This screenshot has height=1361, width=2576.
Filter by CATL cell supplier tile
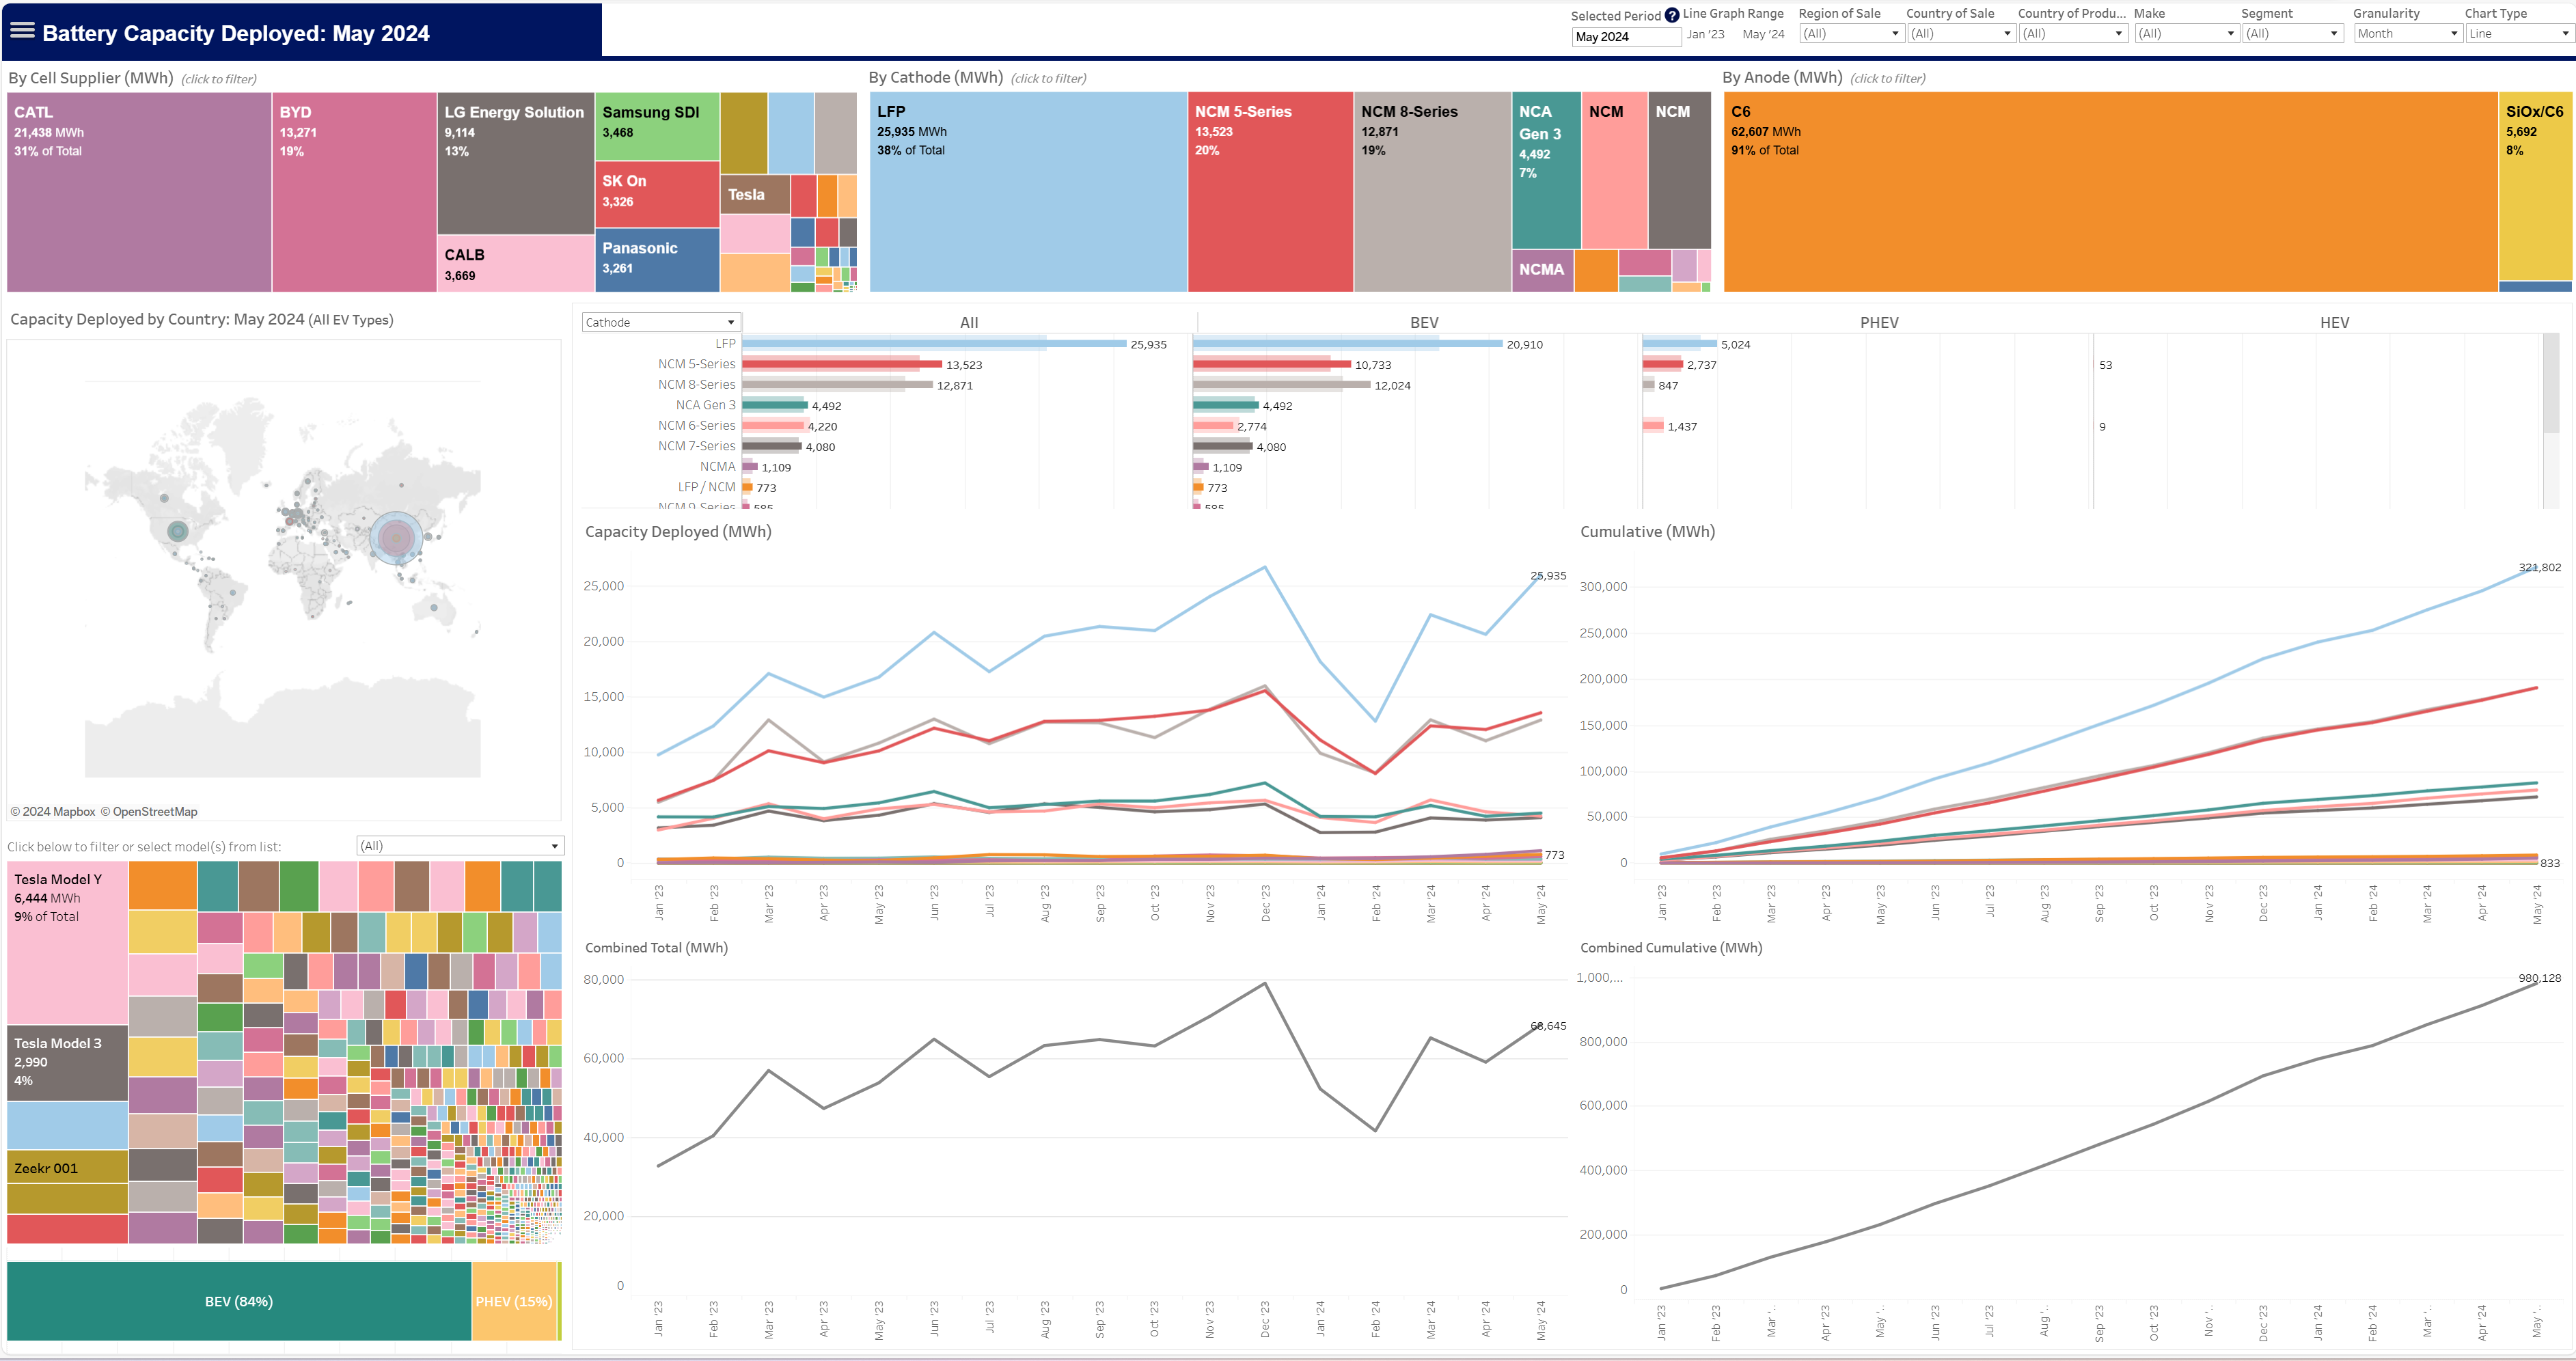tap(139, 192)
